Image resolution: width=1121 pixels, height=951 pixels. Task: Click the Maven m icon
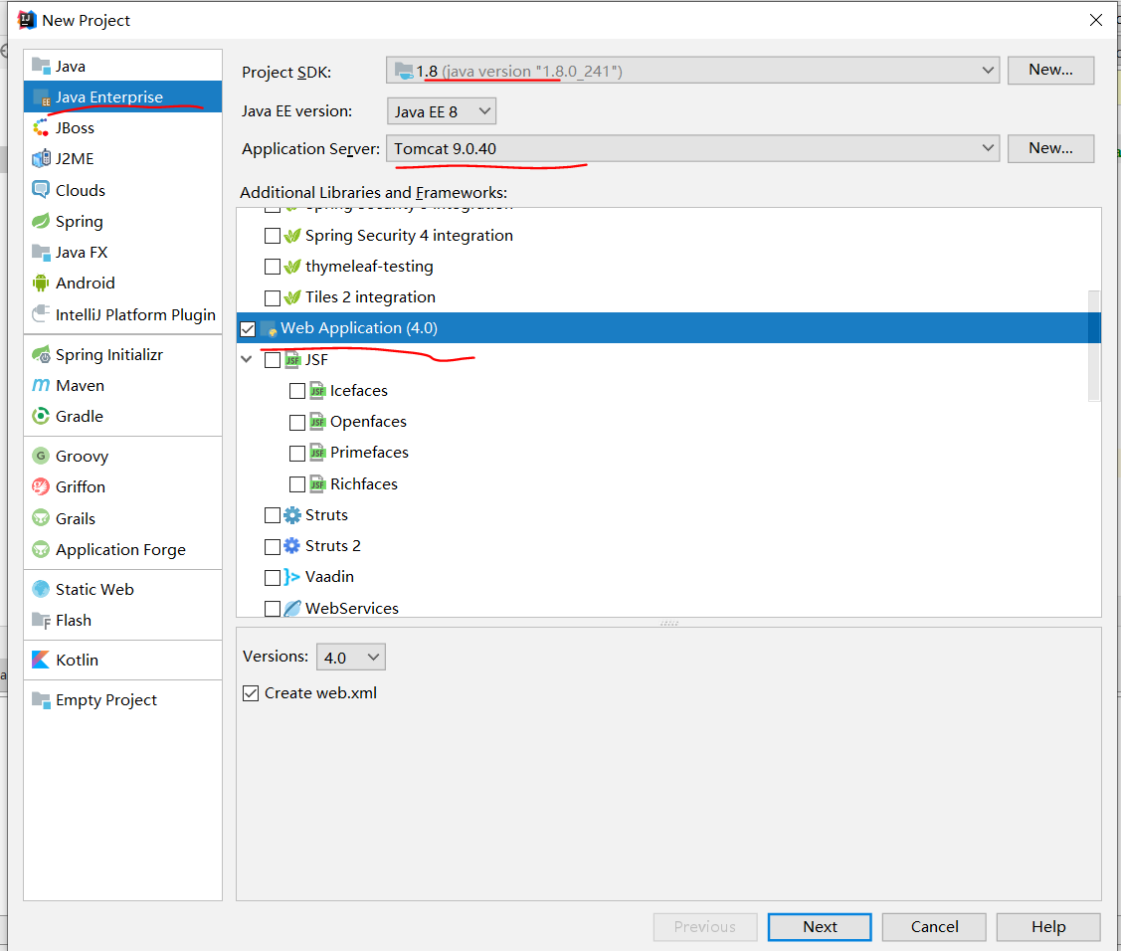[x=41, y=385]
